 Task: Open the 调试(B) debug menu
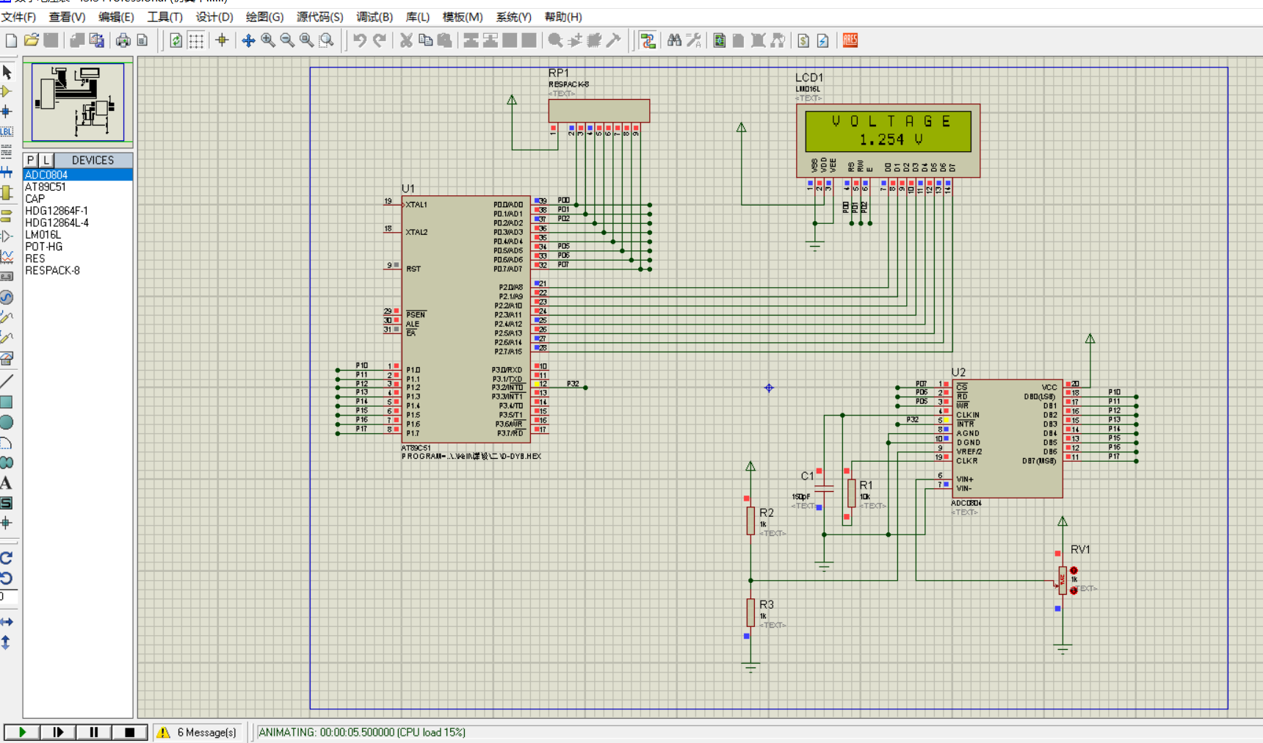[374, 17]
